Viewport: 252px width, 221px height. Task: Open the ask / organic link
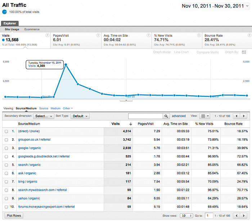27,173
